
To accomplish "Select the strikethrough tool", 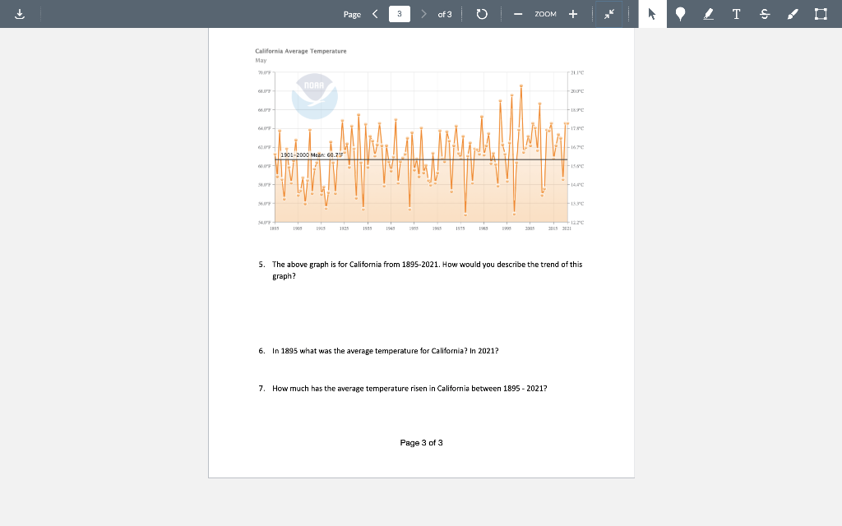I will tap(765, 14).
